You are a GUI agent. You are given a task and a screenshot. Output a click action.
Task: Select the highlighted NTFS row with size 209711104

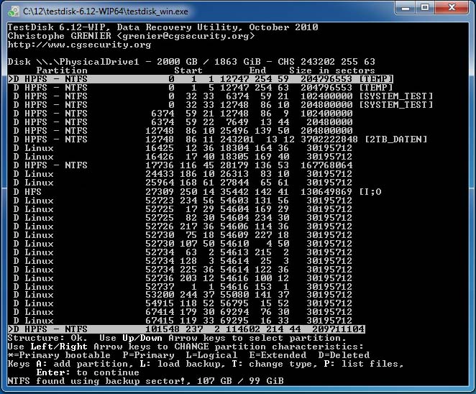[186, 329]
